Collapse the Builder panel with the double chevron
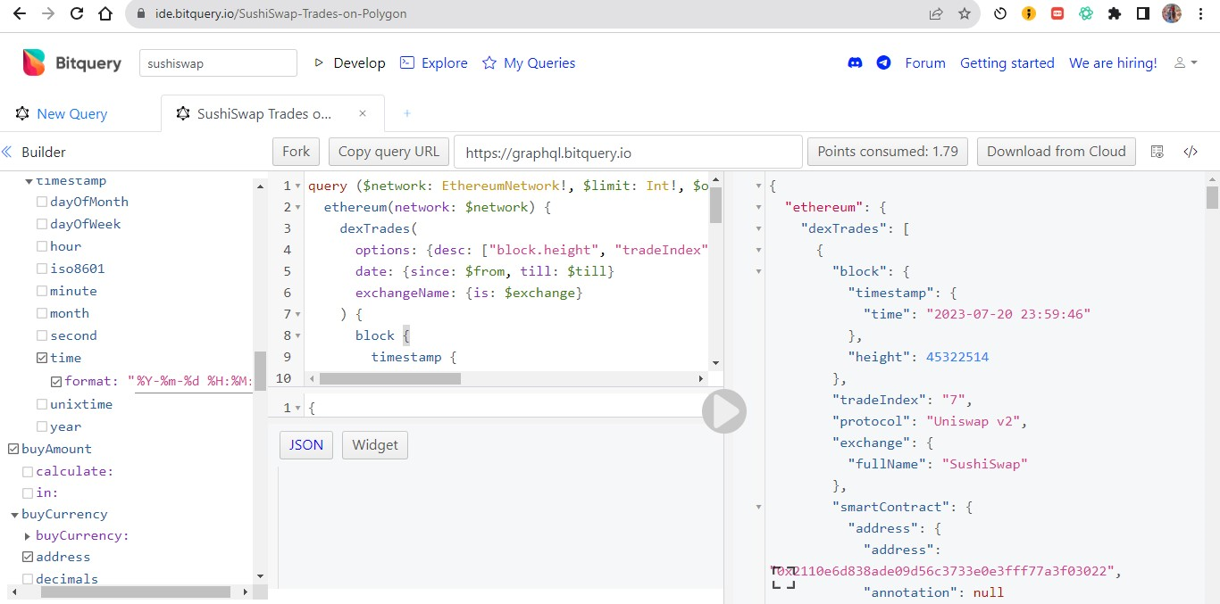The width and height of the screenshot is (1220, 604). (x=7, y=152)
